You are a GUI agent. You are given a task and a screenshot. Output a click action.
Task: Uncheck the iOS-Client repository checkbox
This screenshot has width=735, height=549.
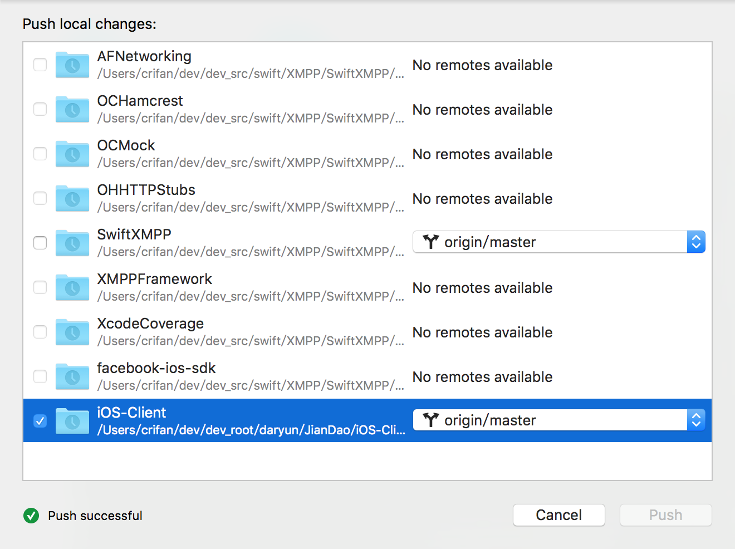coord(40,421)
